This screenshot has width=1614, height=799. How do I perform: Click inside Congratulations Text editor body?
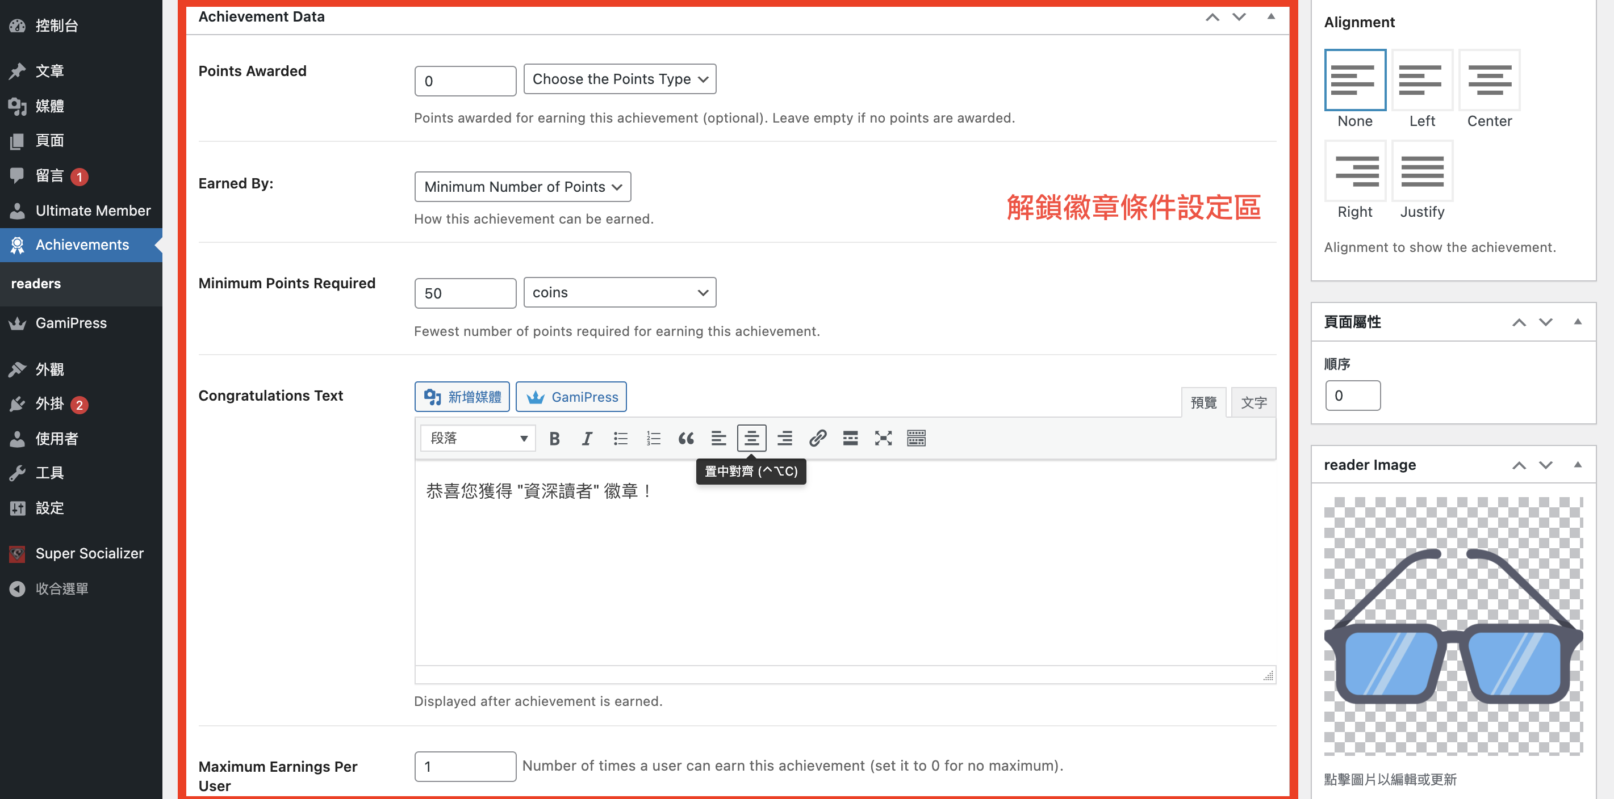[845, 563]
